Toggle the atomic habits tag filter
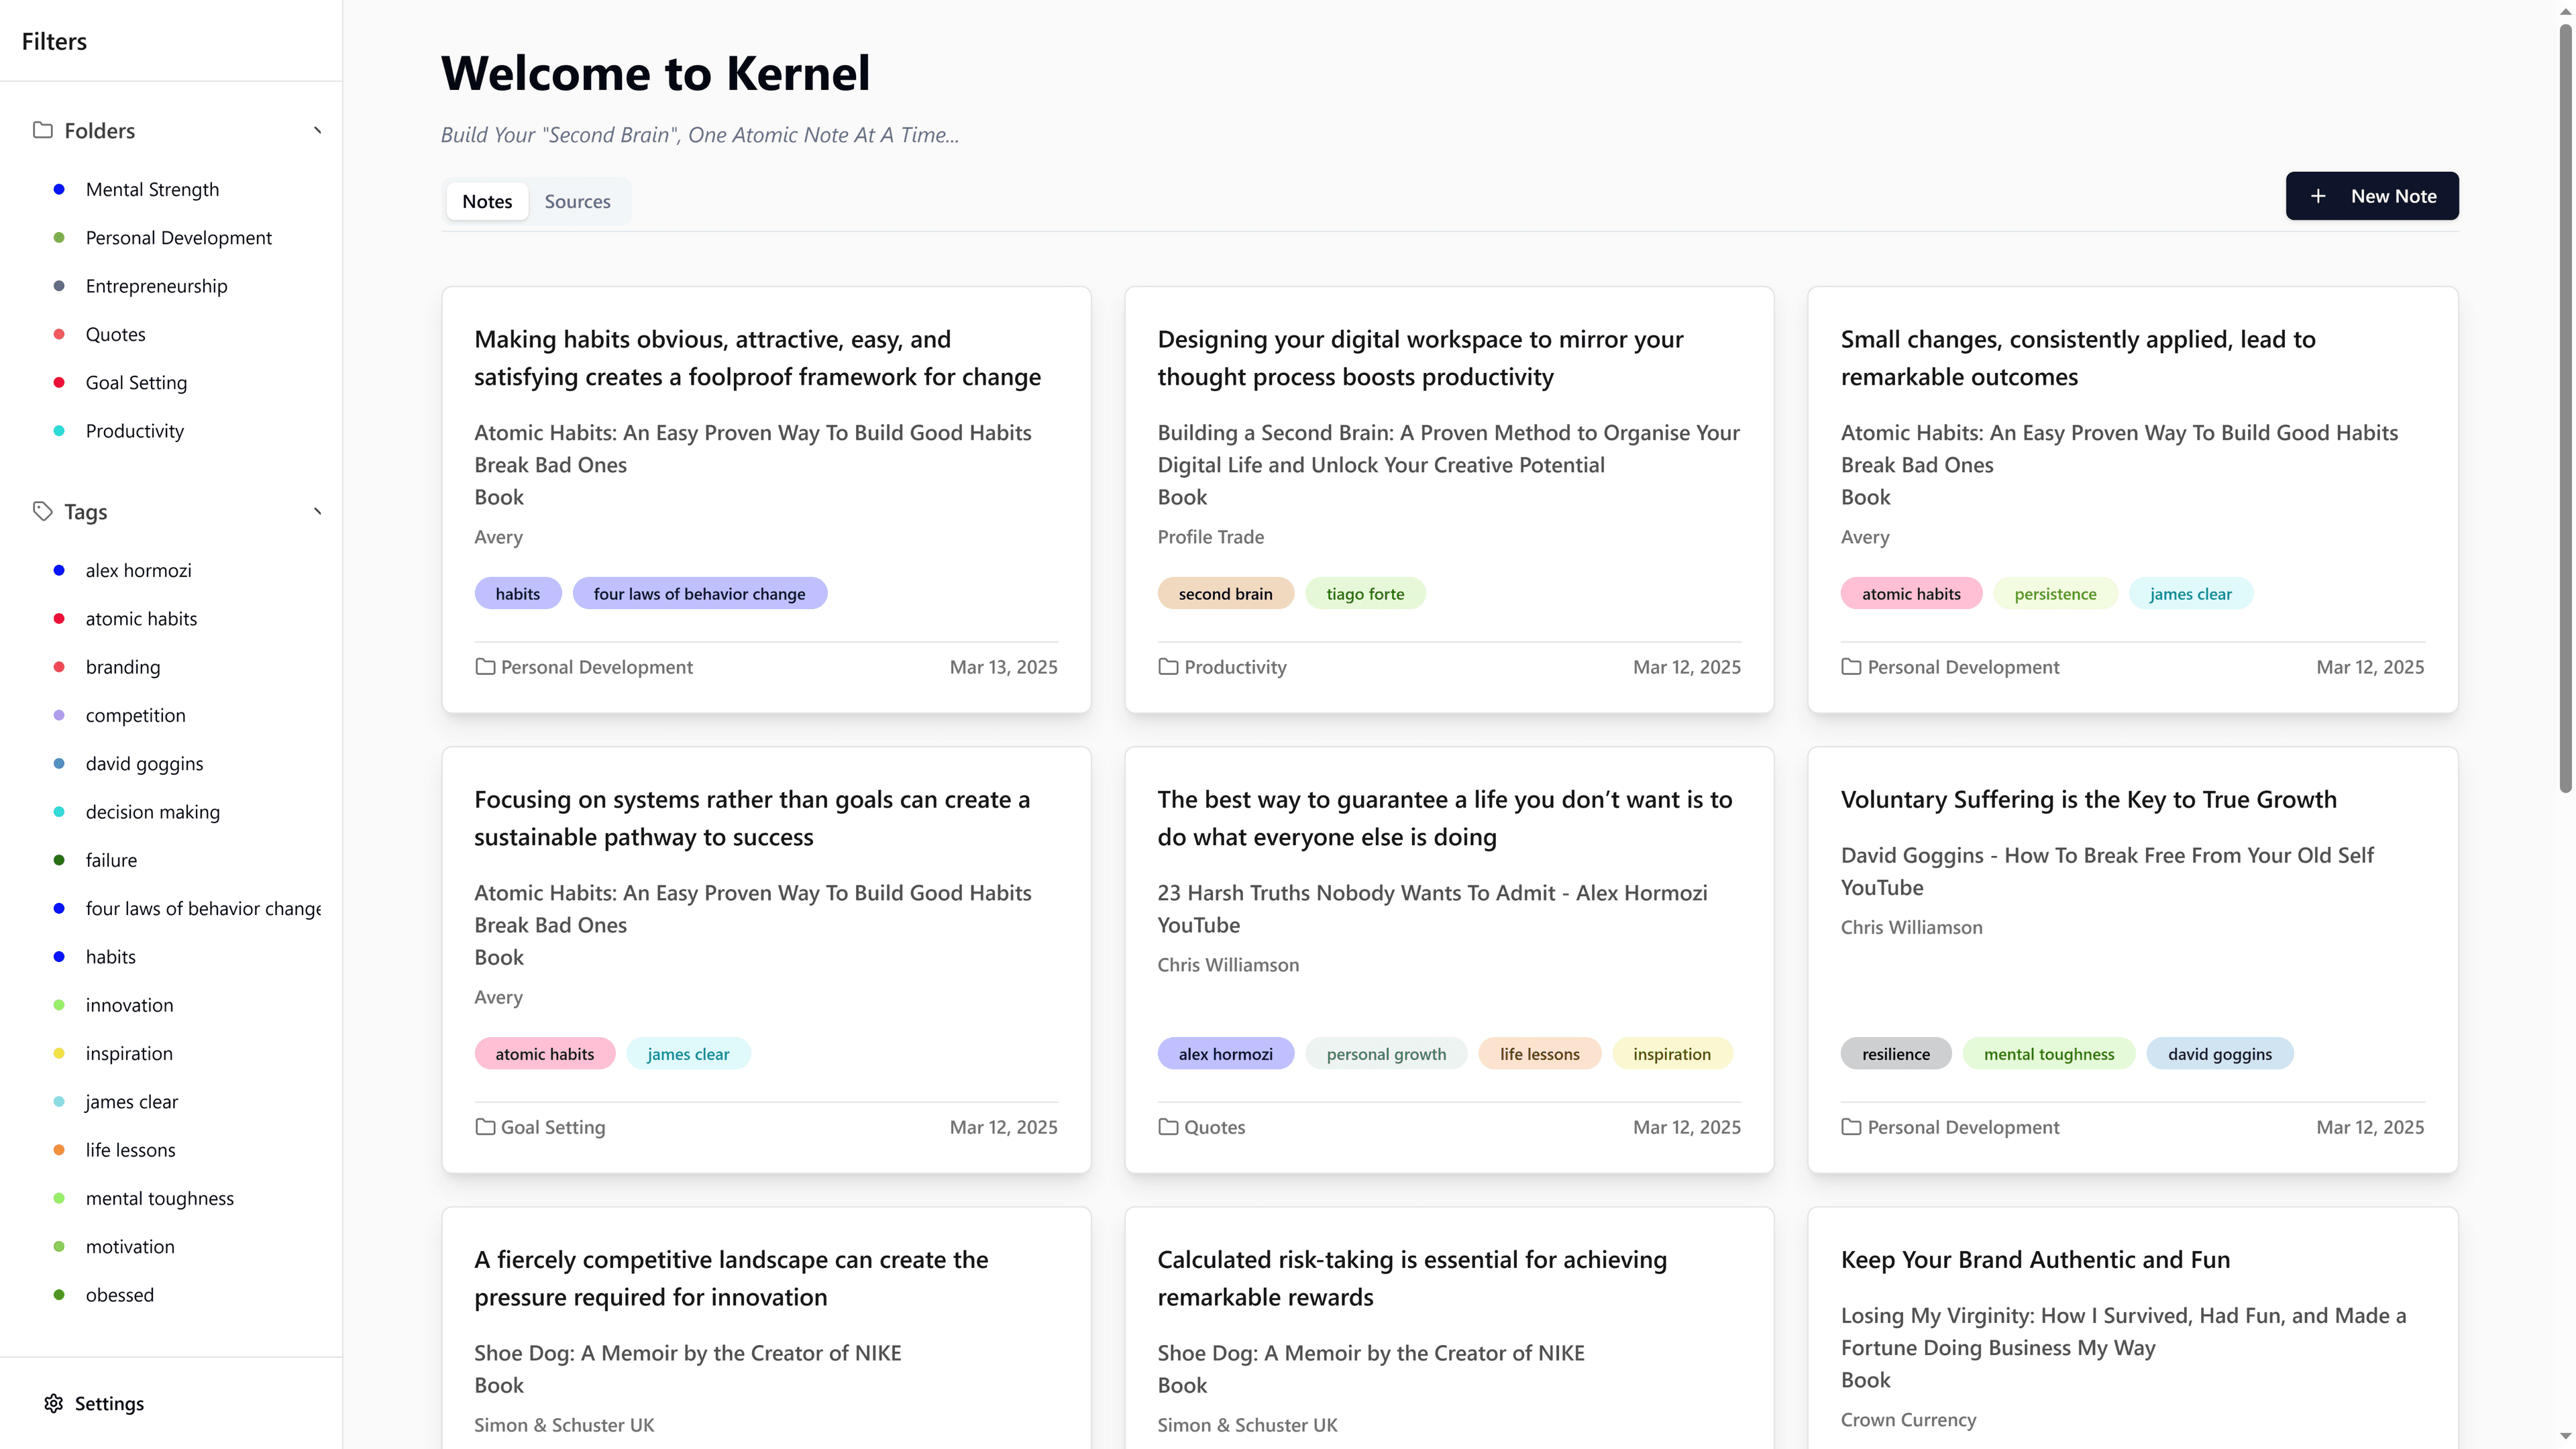 pyautogui.click(x=141, y=618)
